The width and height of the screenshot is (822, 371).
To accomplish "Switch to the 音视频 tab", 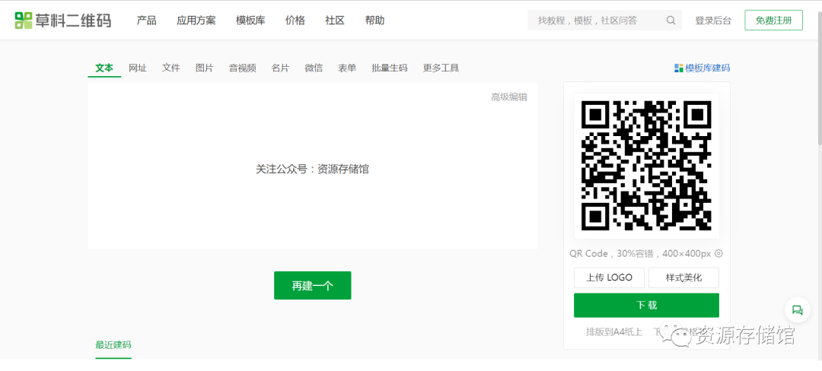I will (242, 68).
